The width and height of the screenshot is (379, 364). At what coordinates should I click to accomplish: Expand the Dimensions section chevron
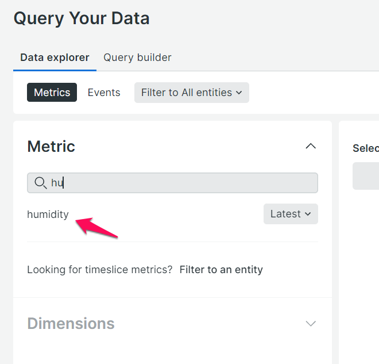[x=311, y=323]
